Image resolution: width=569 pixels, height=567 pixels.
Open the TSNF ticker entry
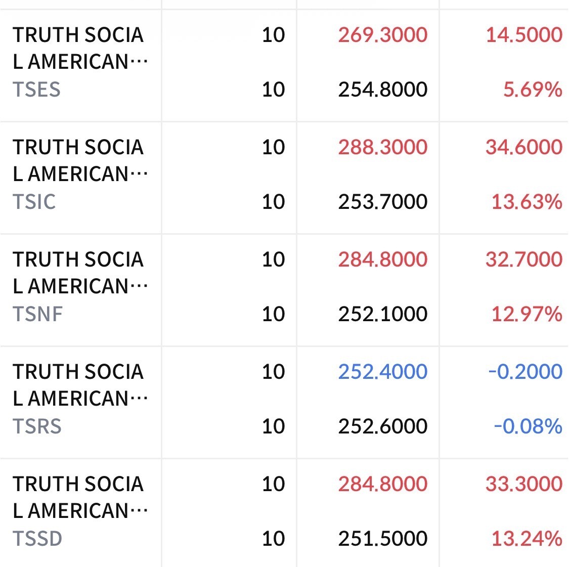click(x=38, y=314)
